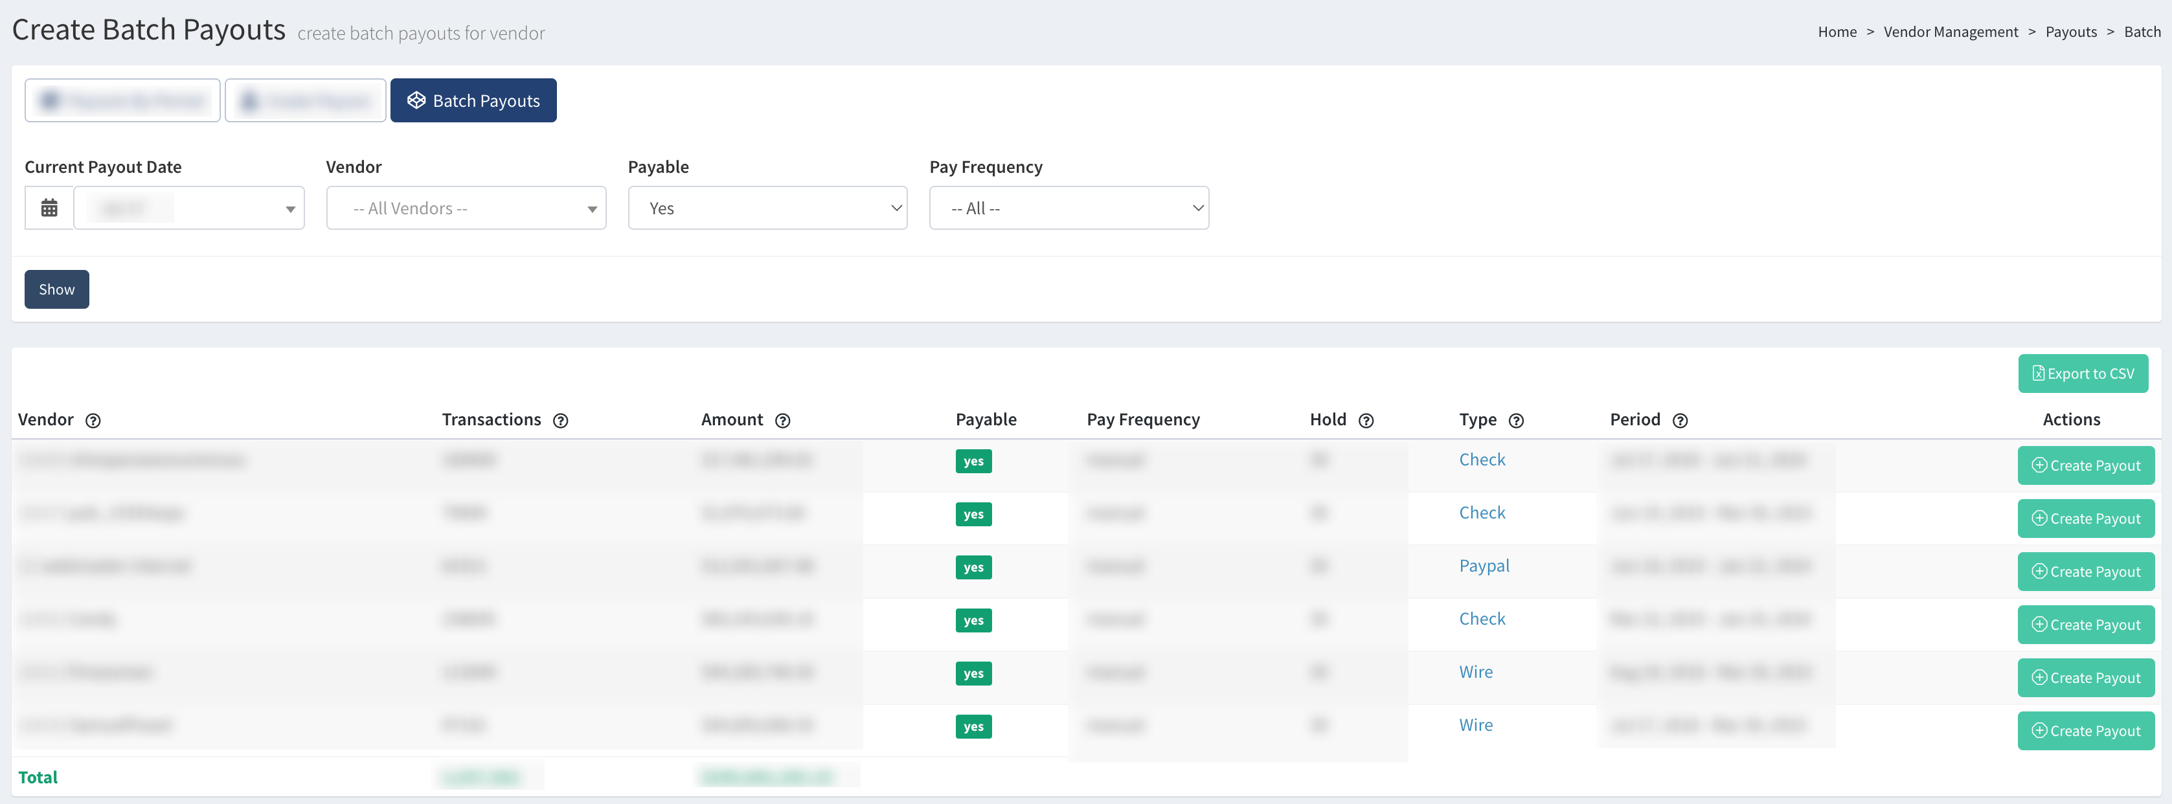Click the Wire link in last row
The width and height of the screenshot is (2172, 804).
tap(1476, 725)
